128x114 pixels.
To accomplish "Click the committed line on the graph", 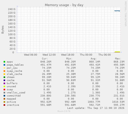I will [x=117, y=11].
